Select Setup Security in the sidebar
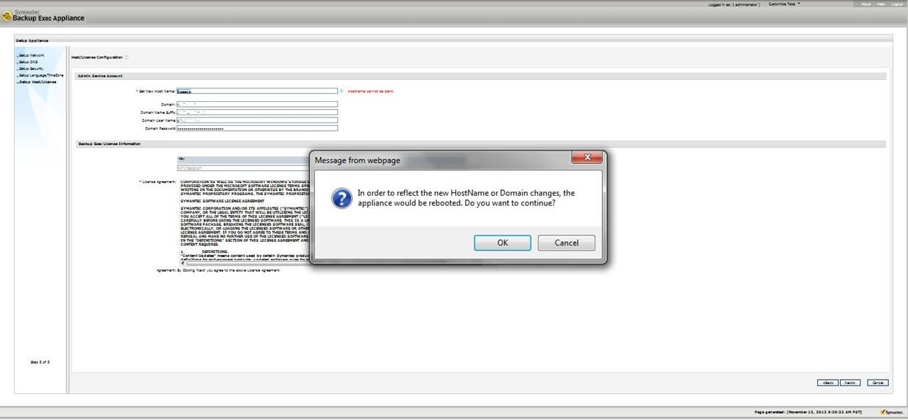The image size is (908, 420). pyautogui.click(x=31, y=69)
